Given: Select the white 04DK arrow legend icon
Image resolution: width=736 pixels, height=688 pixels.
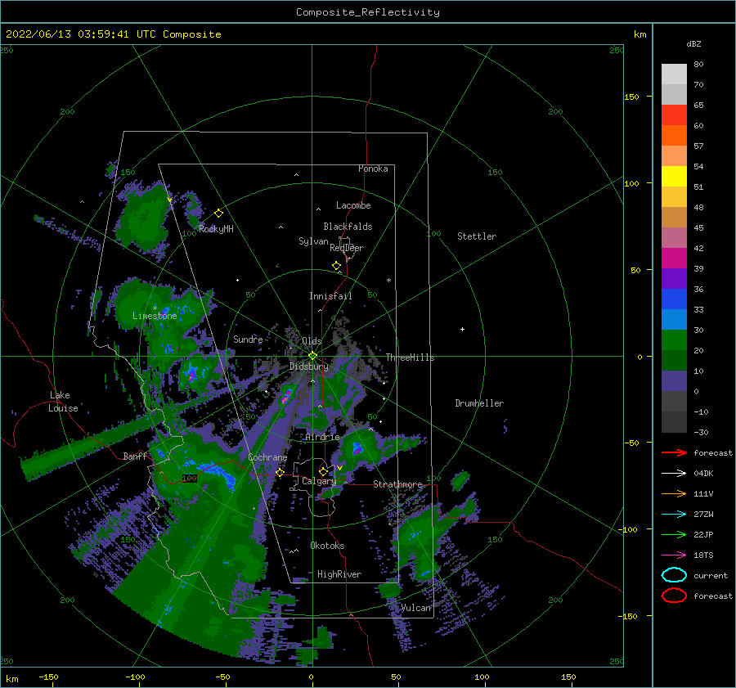Looking at the screenshot, I should point(674,473).
